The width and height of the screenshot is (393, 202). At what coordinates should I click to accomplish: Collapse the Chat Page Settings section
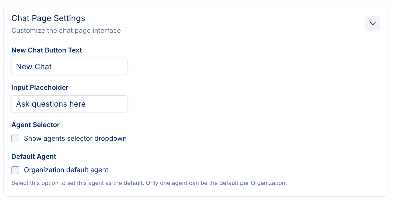click(372, 24)
